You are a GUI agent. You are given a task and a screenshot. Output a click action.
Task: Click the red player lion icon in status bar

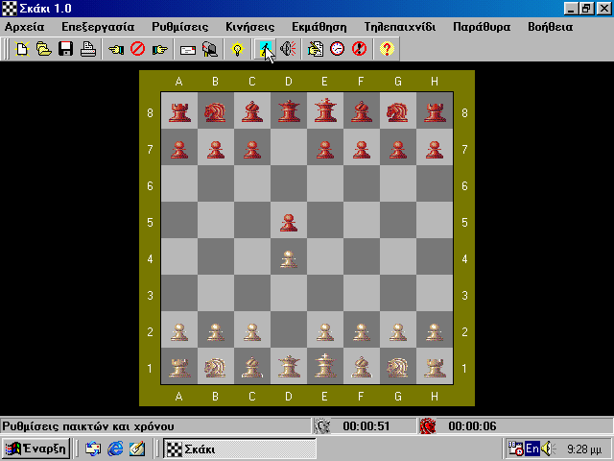click(428, 426)
